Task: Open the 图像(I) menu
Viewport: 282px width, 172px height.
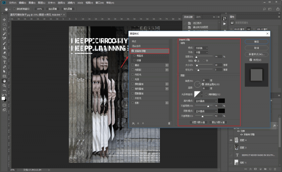Action: (x=32, y=3)
